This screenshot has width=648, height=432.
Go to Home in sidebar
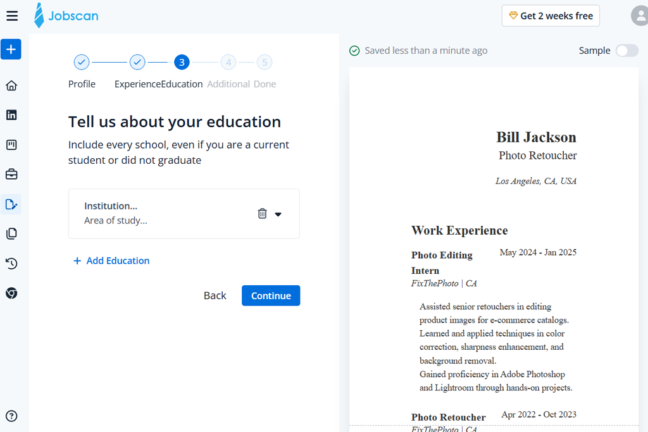coord(11,85)
